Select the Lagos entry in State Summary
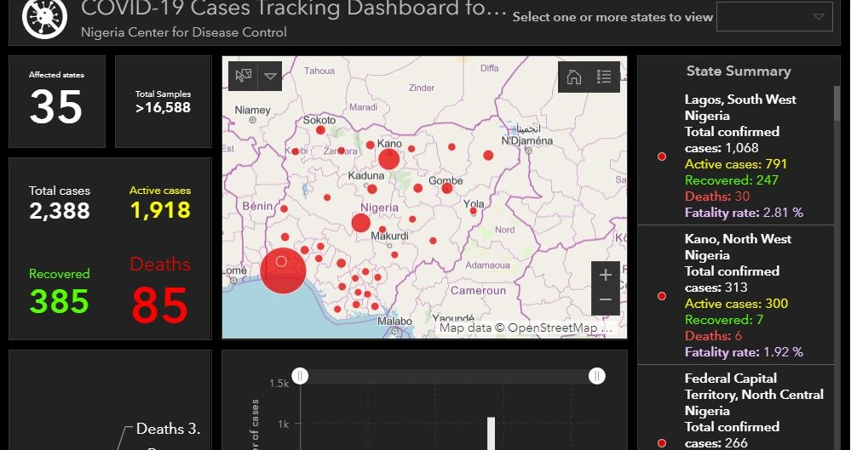 pos(741,156)
